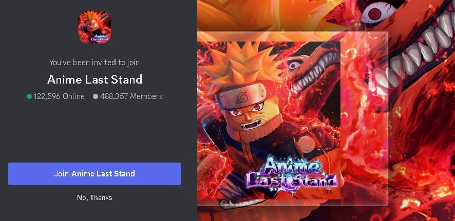Open the framed ninja character splash artwork
Viewport: 455px width, 221px height.
point(269,120)
